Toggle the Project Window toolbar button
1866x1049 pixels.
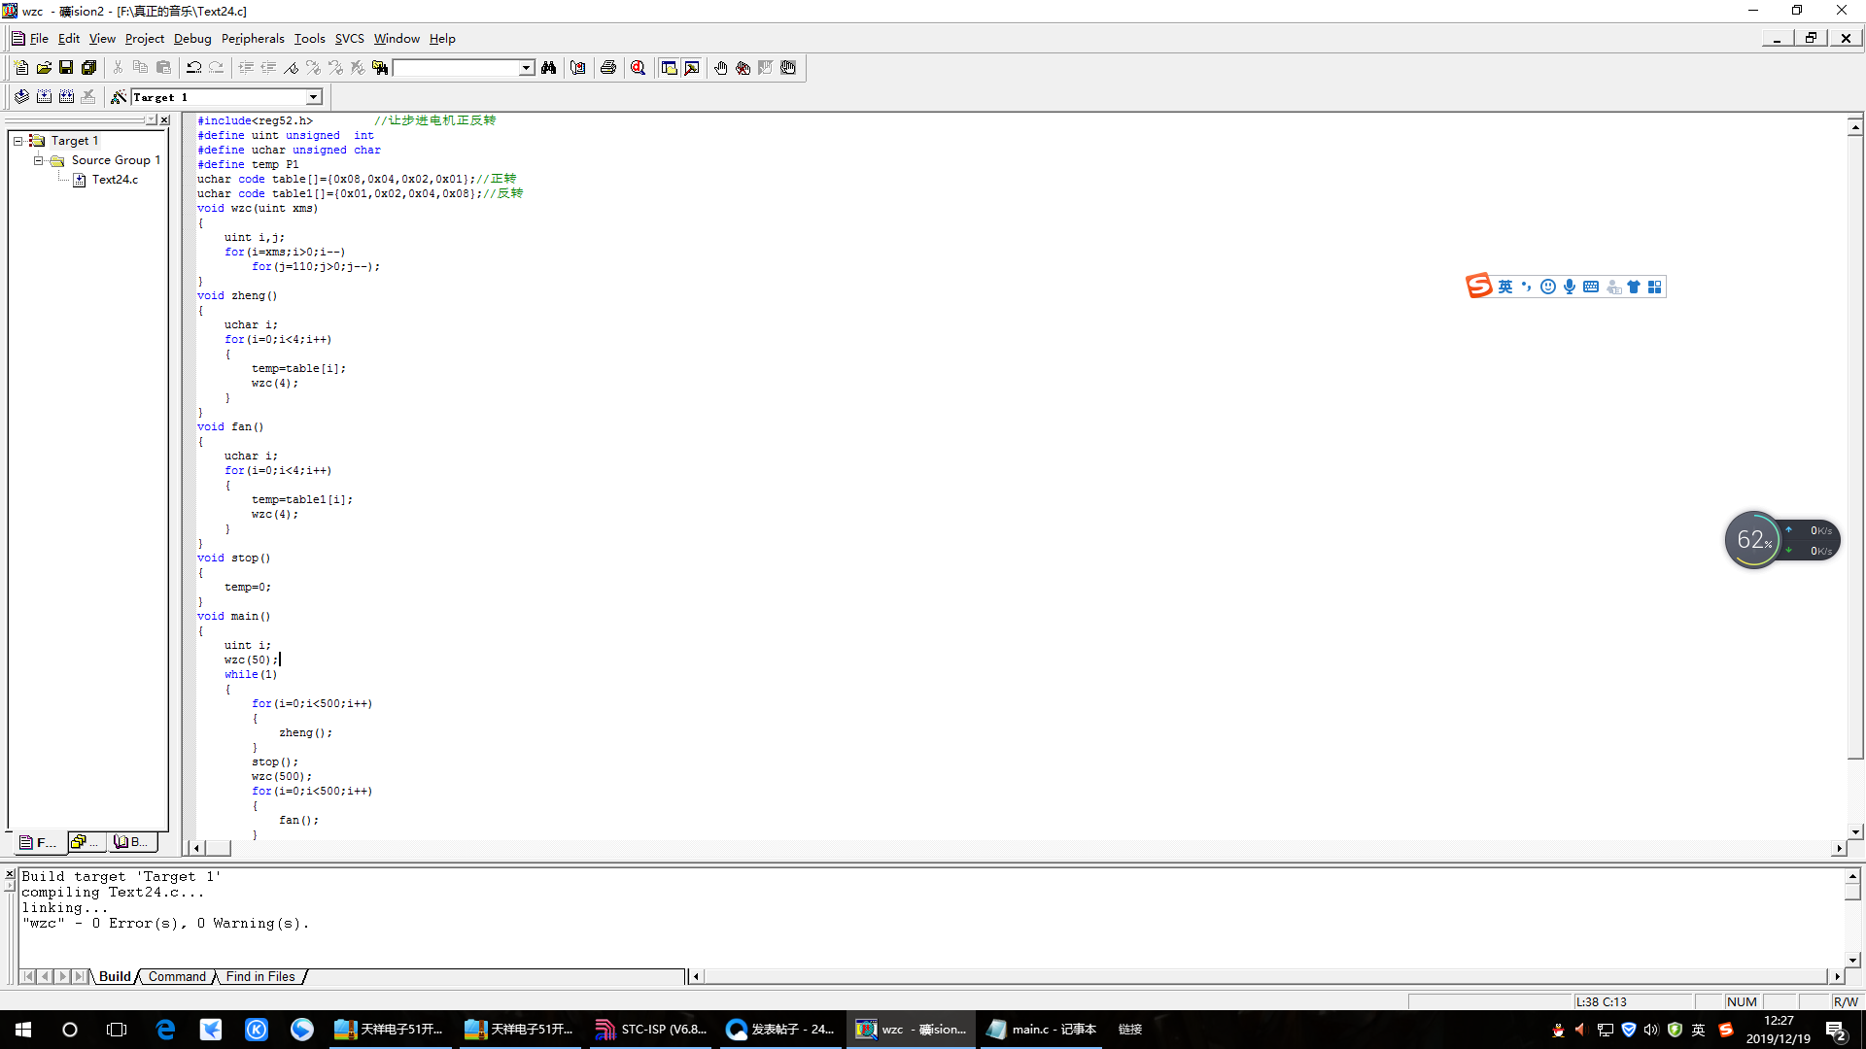(x=669, y=67)
